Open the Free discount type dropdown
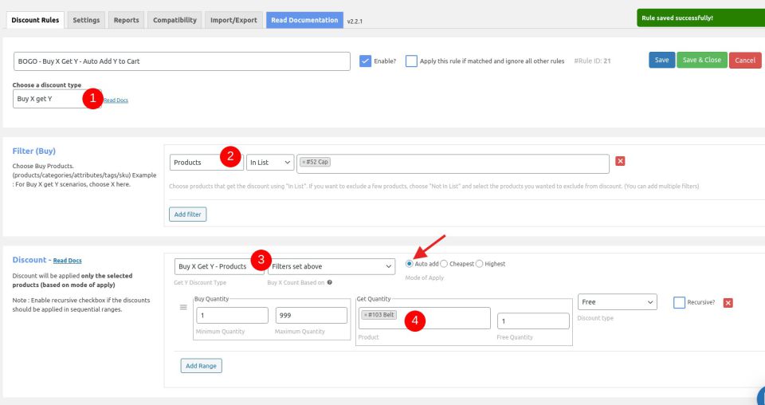This screenshot has height=405, width=765. [618, 302]
